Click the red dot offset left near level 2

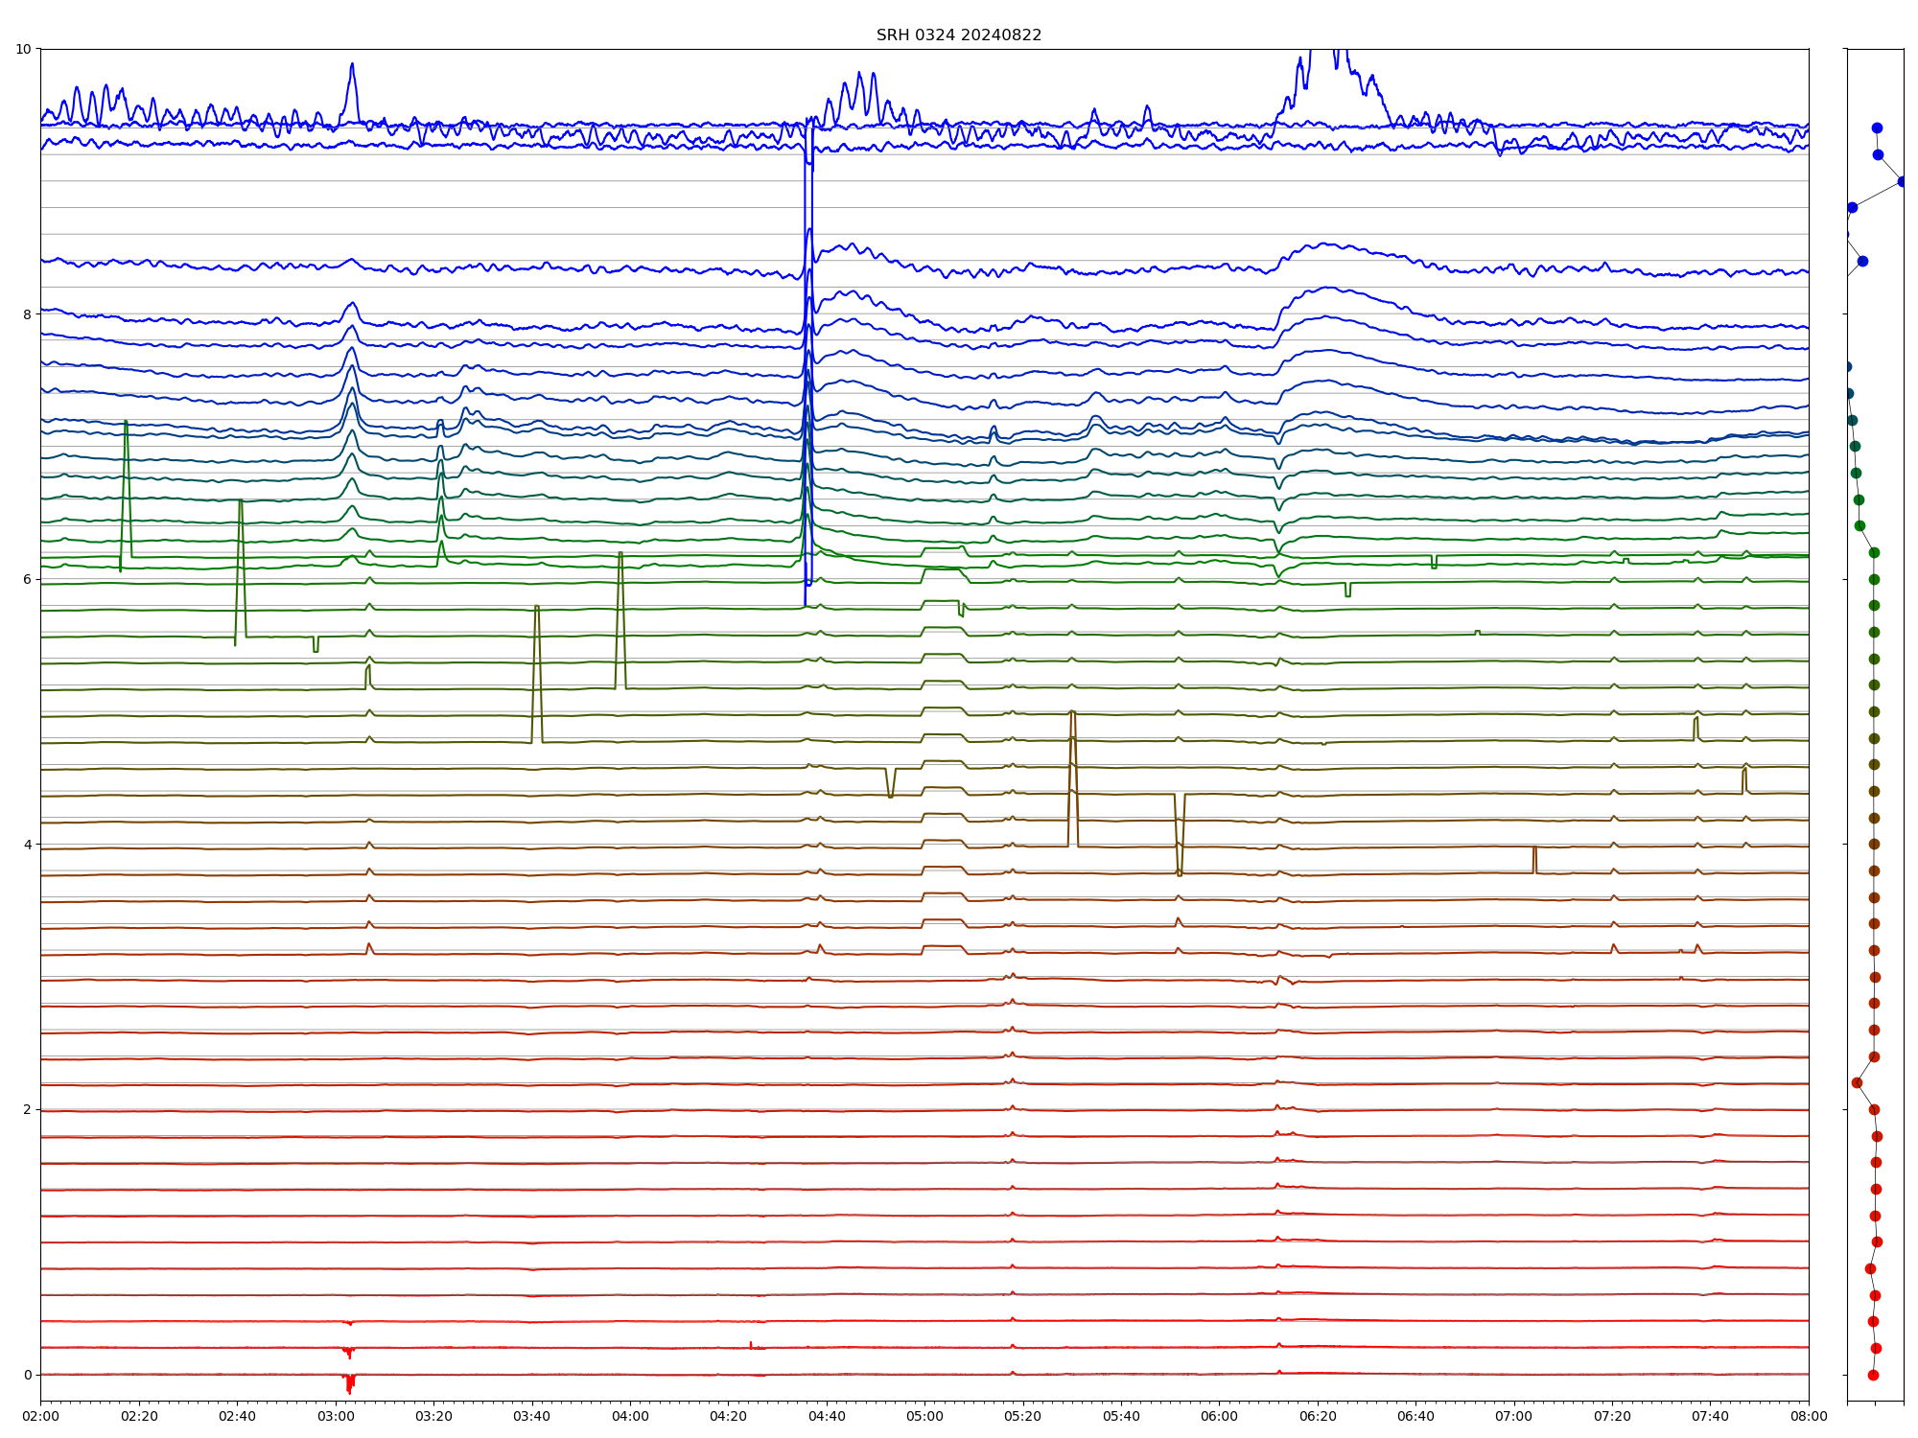tap(1857, 1082)
